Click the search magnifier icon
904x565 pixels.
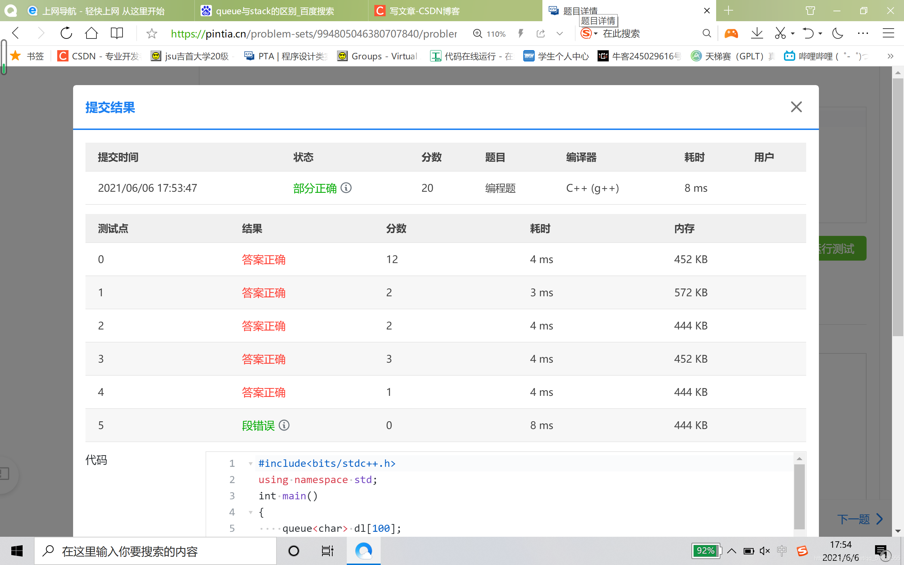click(706, 33)
